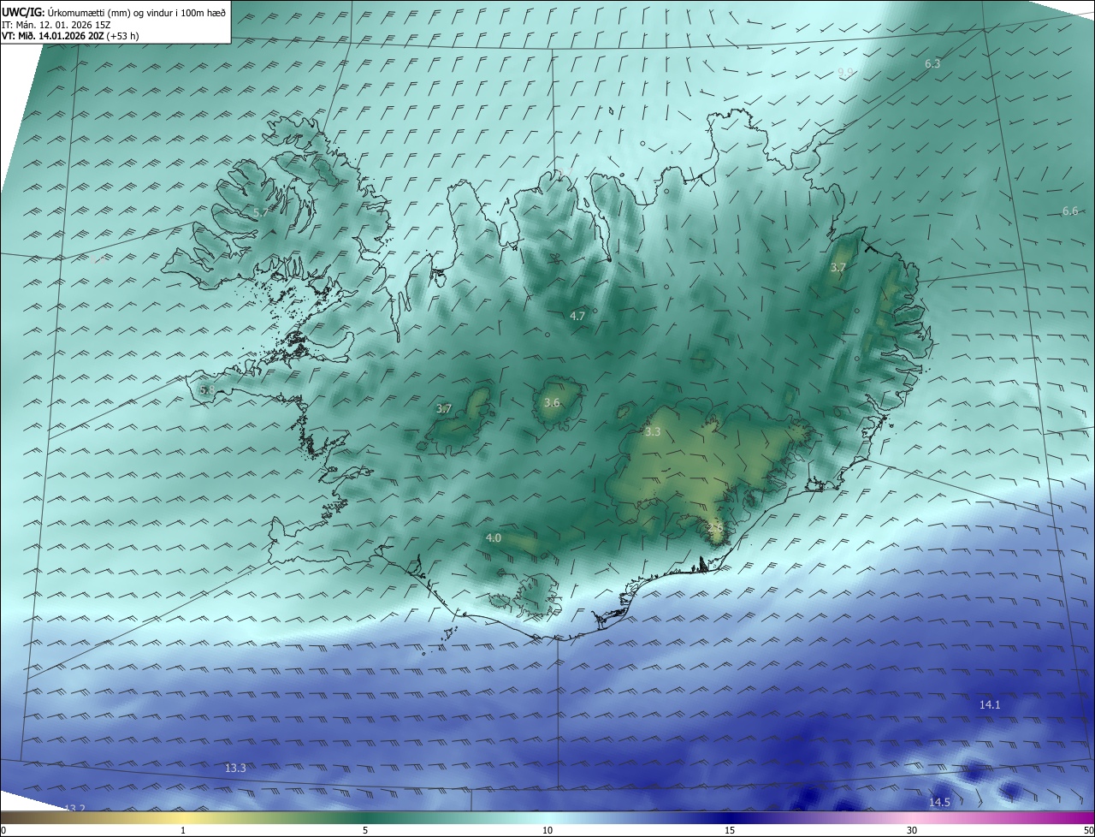This screenshot has width=1095, height=837.
Task: Click the 9.9 precipitation value label
Action: pos(845,73)
